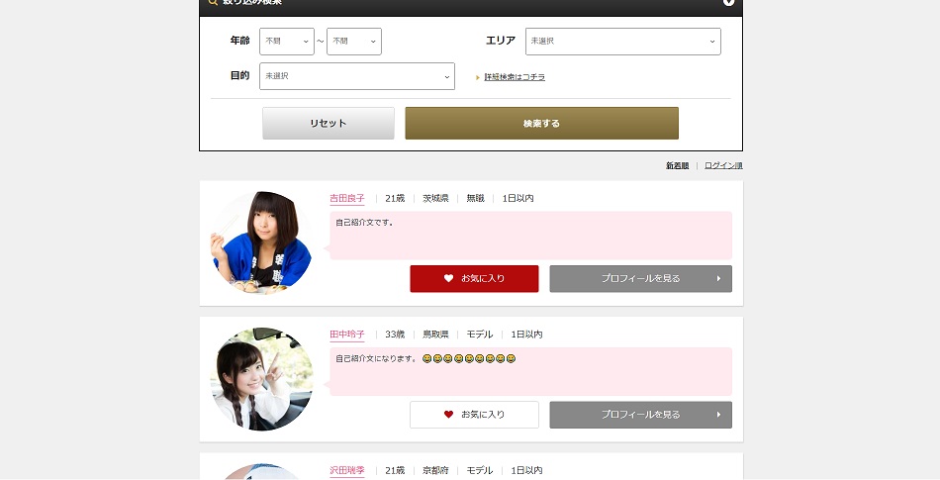Screen dimensions: 940x480
Task: Click the 茨城県 prefecture text
Action: pos(435,198)
